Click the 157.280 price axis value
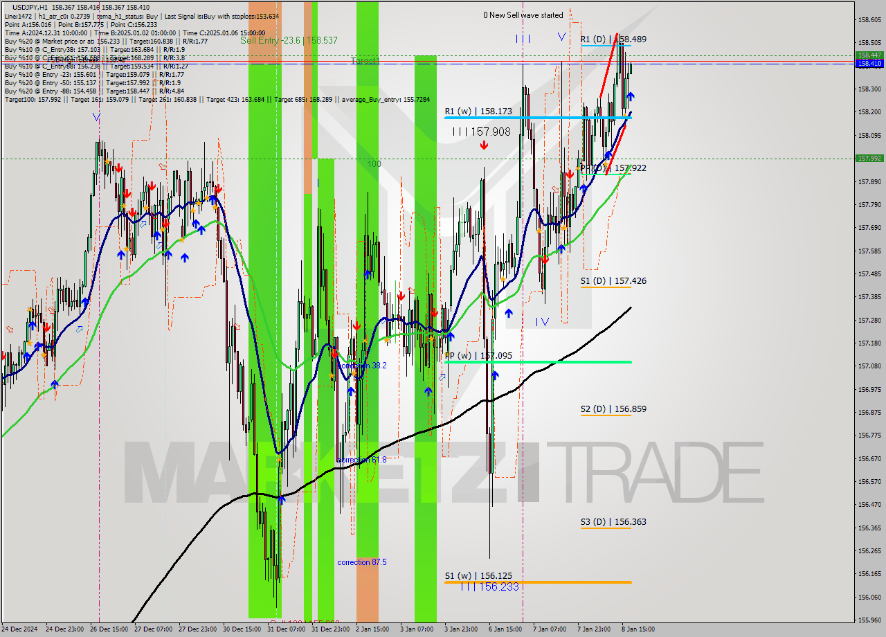The width and height of the screenshot is (886, 637). click(x=869, y=320)
